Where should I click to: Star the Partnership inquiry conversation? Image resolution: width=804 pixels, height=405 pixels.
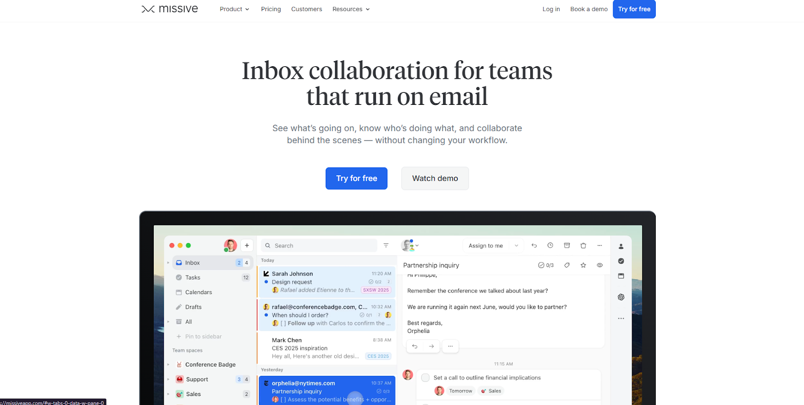coord(583,265)
